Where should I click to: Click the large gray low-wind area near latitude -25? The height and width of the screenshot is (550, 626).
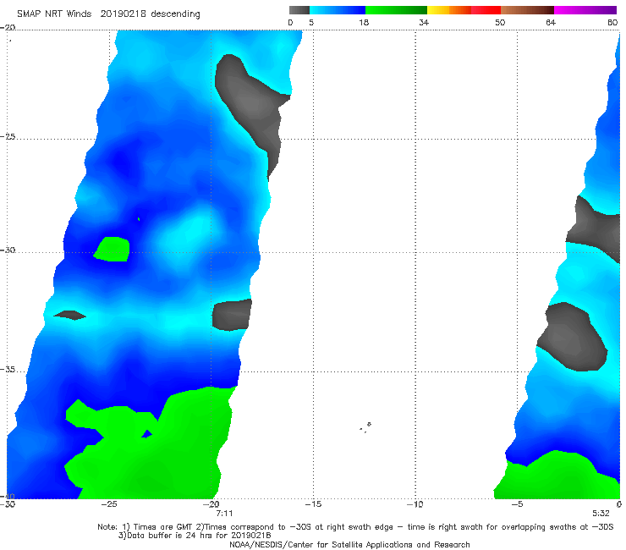click(251, 104)
